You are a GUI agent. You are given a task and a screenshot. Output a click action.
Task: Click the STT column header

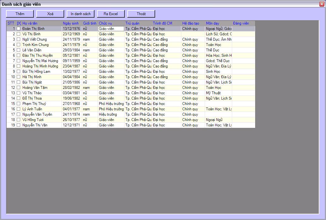(11, 23)
